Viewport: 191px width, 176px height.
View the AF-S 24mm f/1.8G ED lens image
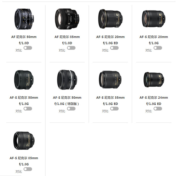154,80
